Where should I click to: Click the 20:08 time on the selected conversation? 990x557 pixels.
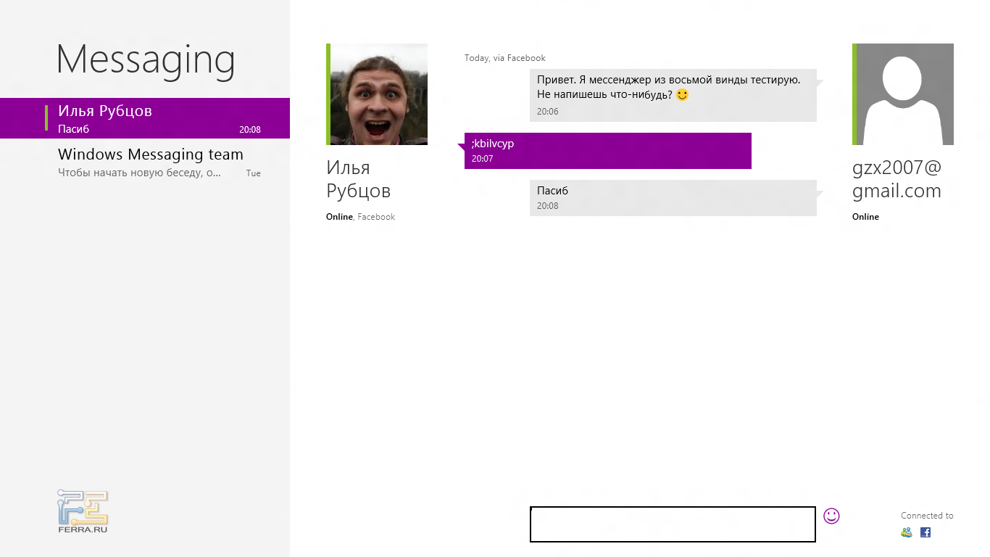point(250,130)
